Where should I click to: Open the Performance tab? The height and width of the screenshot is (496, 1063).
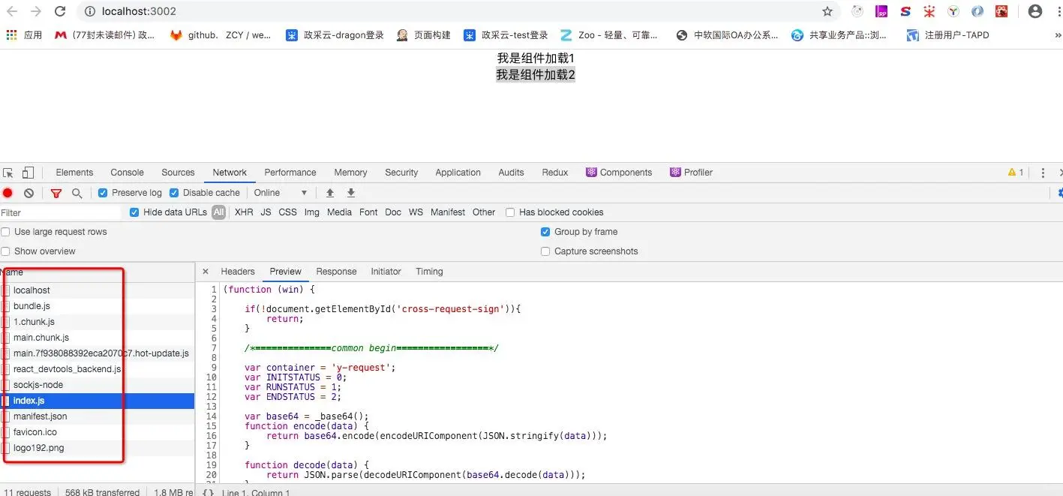coord(290,173)
